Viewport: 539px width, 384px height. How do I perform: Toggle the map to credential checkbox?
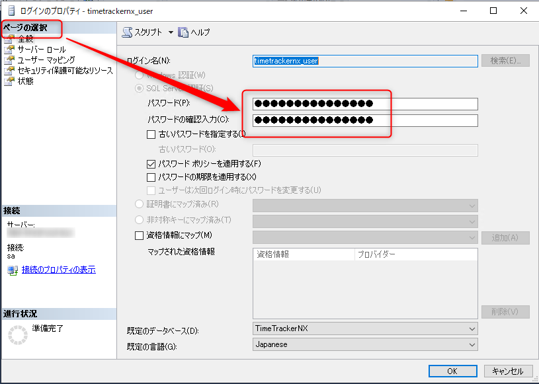[139, 235]
